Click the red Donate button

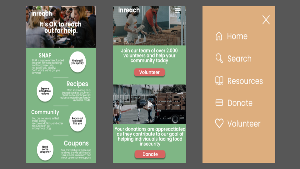150,154
